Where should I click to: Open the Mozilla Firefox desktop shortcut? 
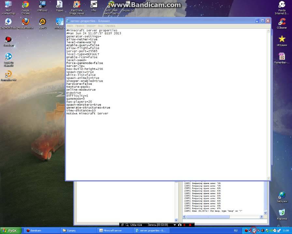coord(25,24)
